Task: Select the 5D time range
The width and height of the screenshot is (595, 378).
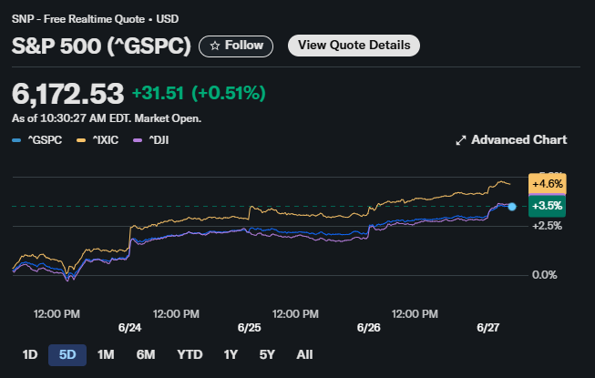Action: [67, 354]
